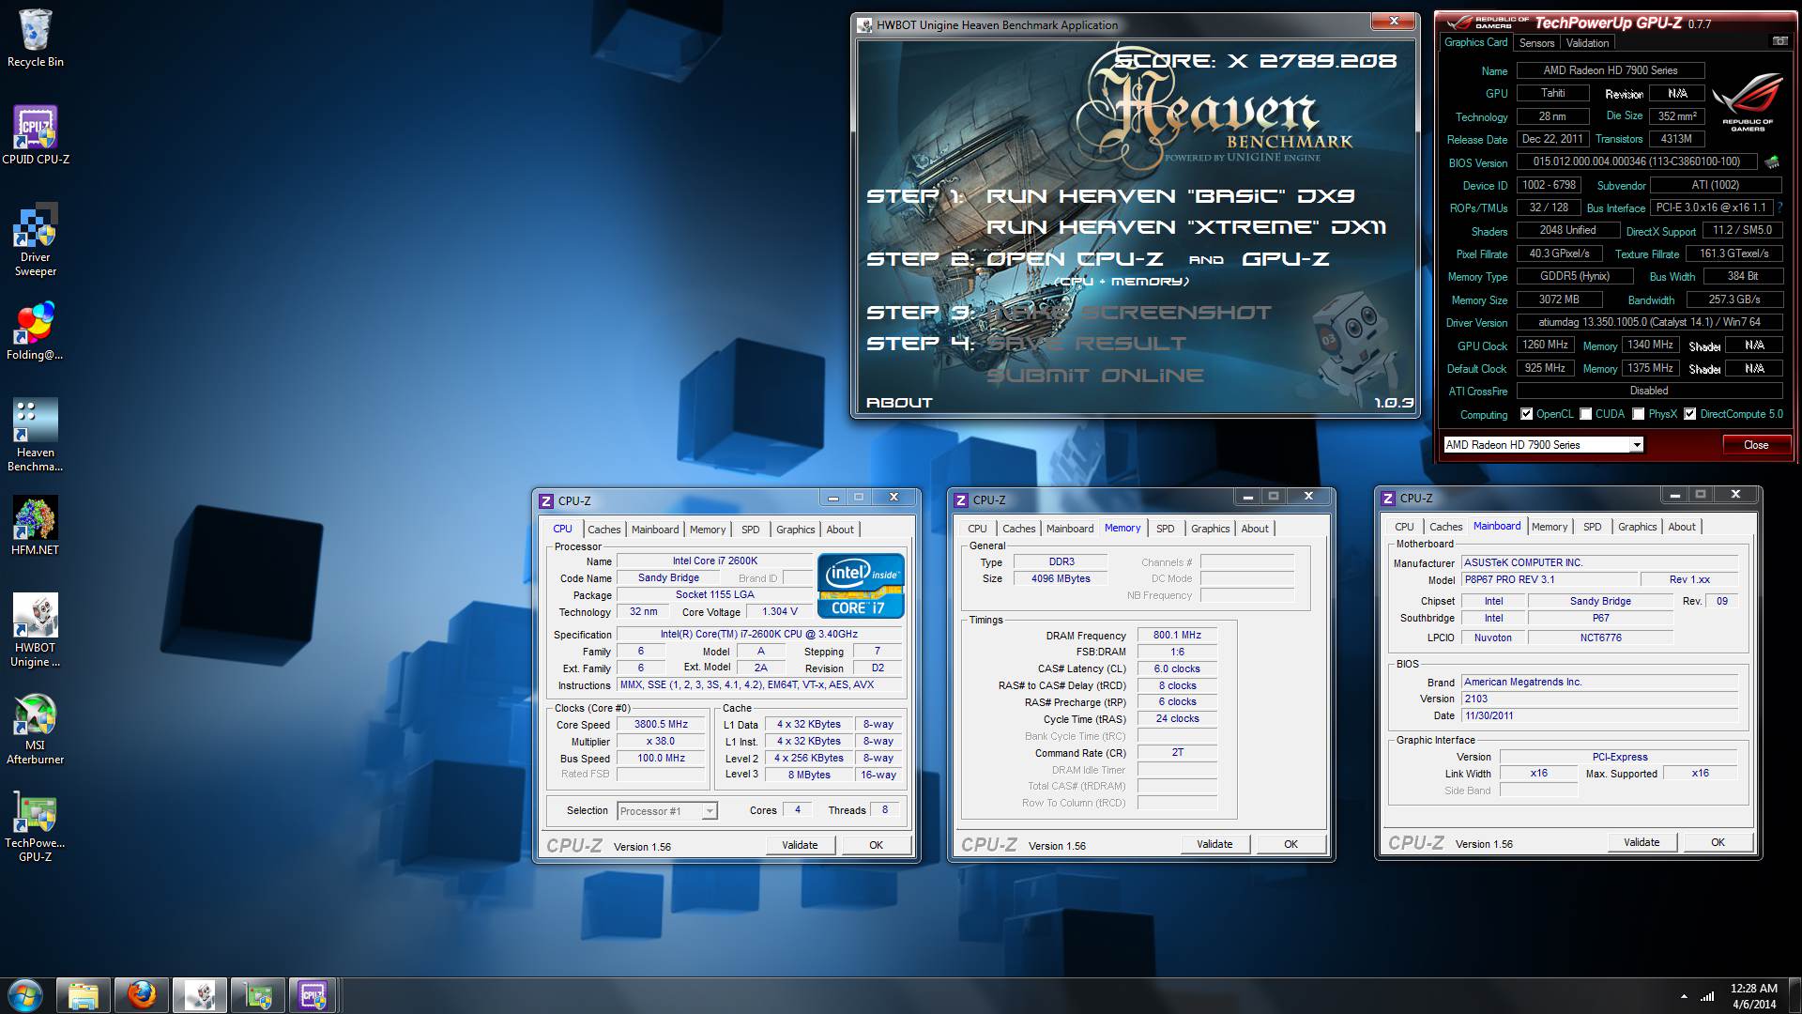The width and height of the screenshot is (1802, 1014).
Task: Click the mainboard Model field P8P67 PRO REV 3.1
Action: 1549,579
